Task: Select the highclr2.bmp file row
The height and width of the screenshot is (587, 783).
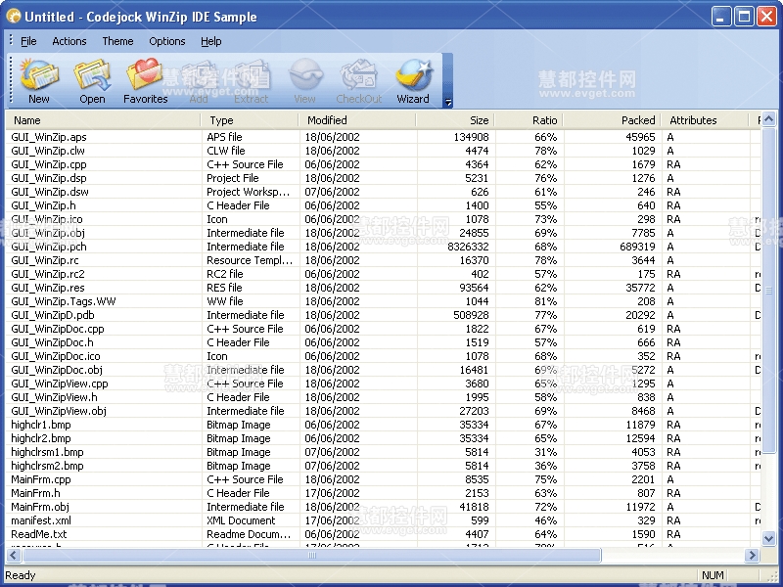Action: 384,438
